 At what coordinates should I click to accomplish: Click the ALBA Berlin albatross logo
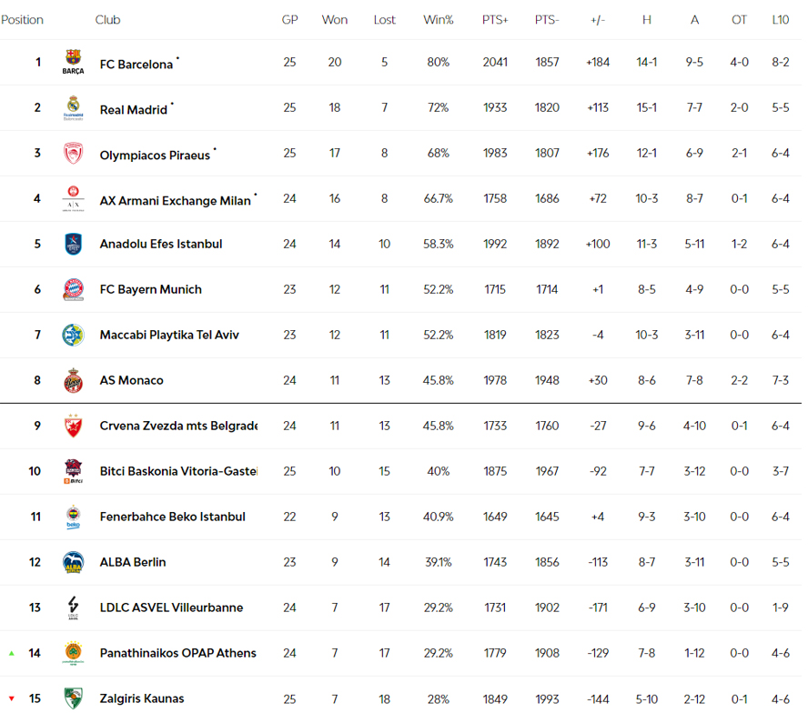pyautogui.click(x=73, y=562)
